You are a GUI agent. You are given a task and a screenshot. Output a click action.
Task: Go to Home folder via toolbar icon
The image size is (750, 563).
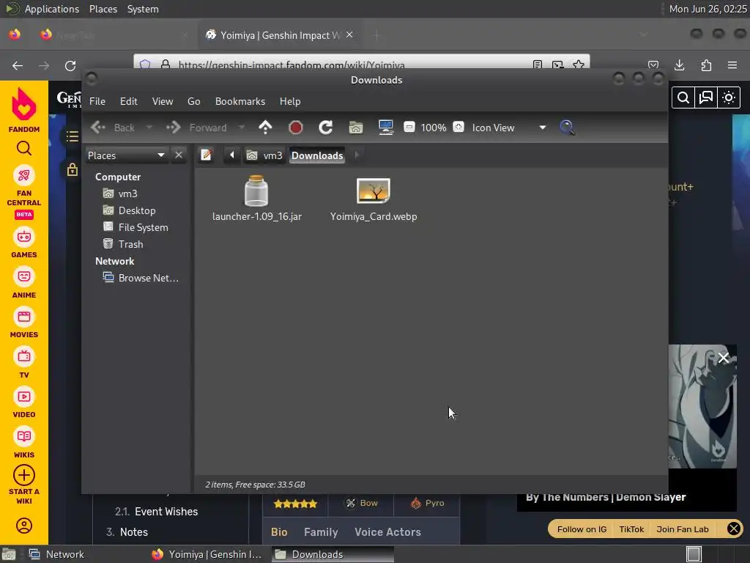pyautogui.click(x=356, y=128)
